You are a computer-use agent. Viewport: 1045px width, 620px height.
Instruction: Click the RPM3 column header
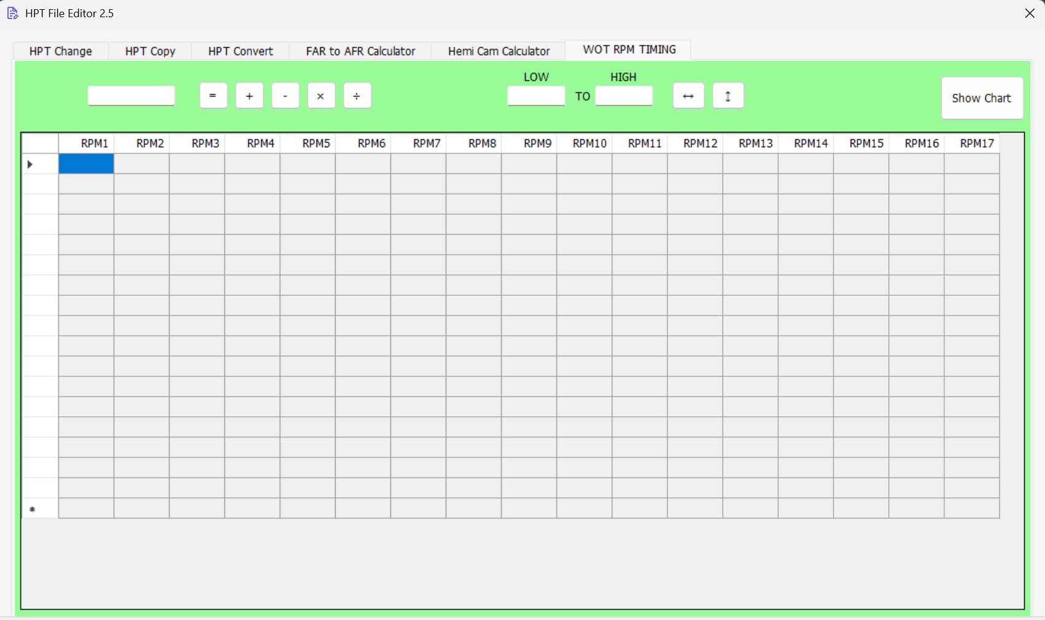(197, 143)
